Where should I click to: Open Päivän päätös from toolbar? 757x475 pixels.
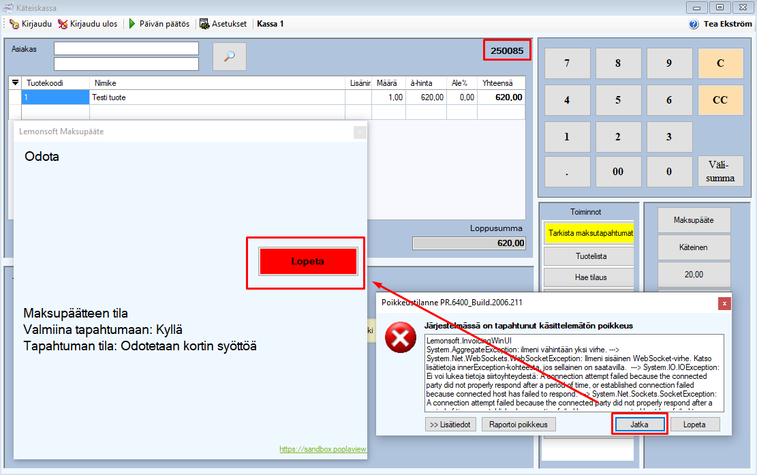click(158, 24)
